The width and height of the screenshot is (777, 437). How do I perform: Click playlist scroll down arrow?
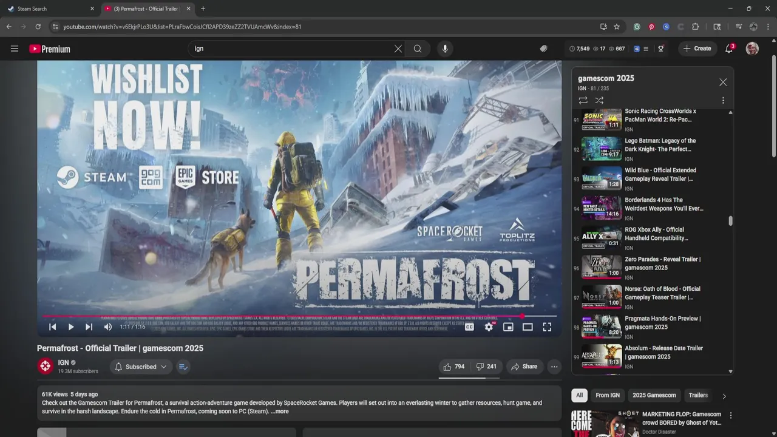(730, 371)
